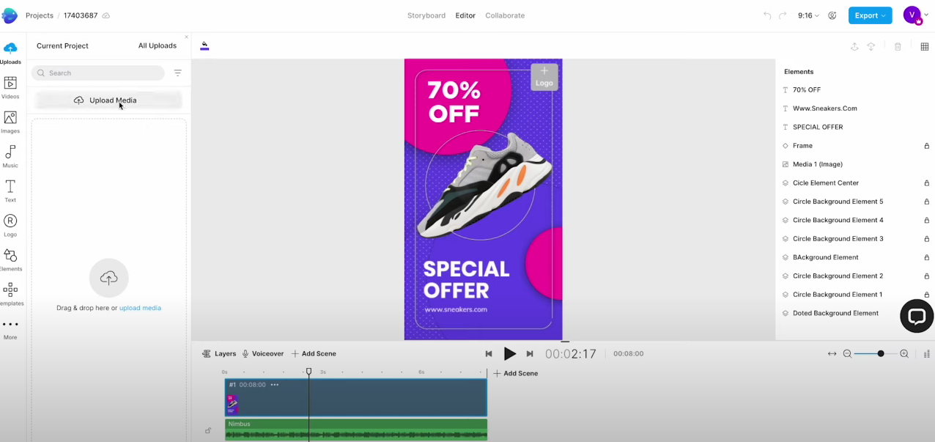Open the Uploads sidebar panel
The width and height of the screenshot is (935, 442).
tap(10, 53)
